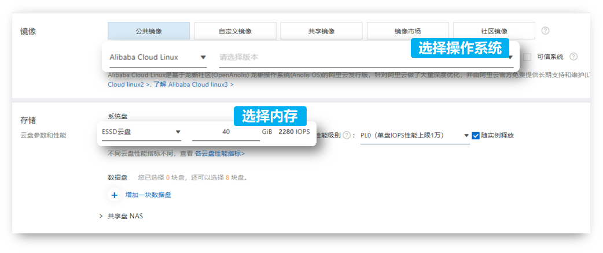603x253 pixels.
Task: Open the 共享镜像 tab
Action: [321, 31]
